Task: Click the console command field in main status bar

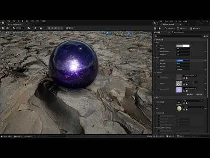Action: [49, 136]
